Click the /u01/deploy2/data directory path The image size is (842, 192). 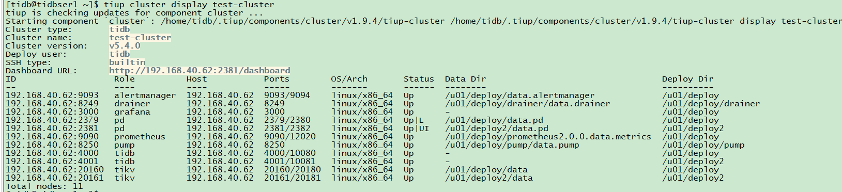click(x=488, y=178)
